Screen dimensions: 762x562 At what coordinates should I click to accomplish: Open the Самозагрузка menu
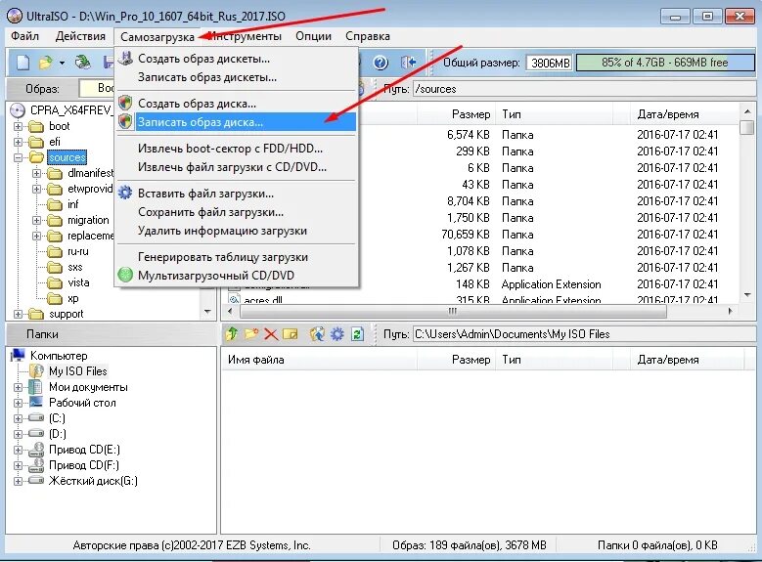157,36
